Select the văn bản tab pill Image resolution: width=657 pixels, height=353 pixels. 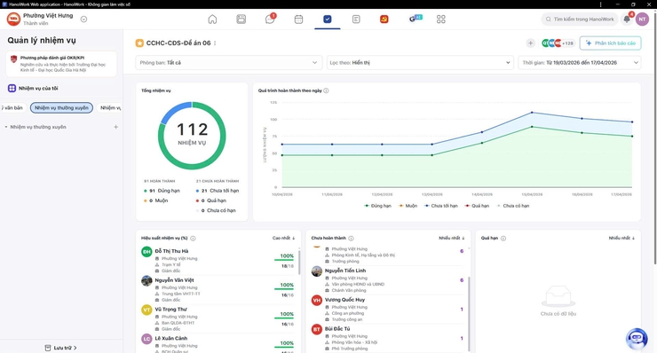point(13,108)
